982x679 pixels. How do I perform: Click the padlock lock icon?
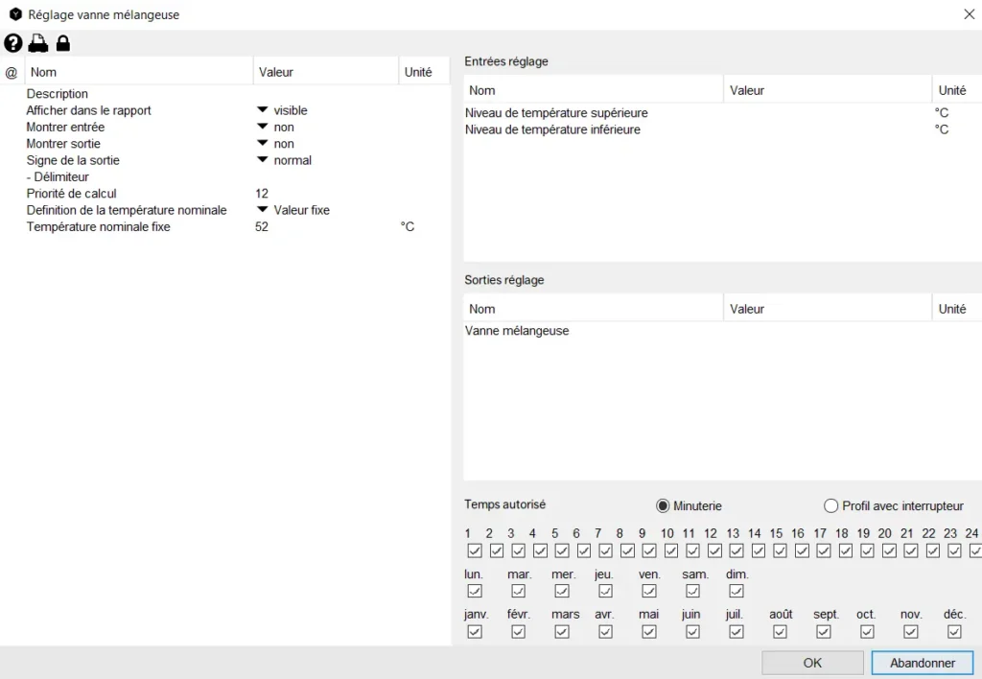click(x=62, y=43)
